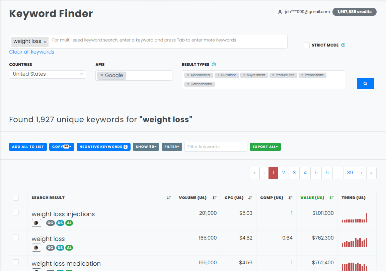Screen dimensions: 386x271
Task: Click the blue magnifier search button
Action: pos(365,83)
